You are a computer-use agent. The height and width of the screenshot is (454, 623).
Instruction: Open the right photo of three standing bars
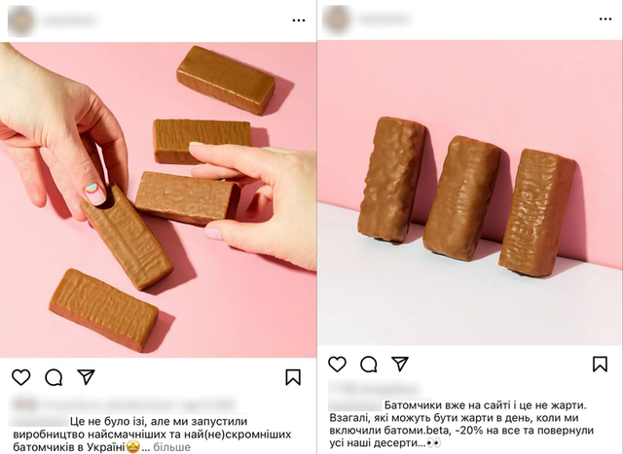tap(470, 192)
